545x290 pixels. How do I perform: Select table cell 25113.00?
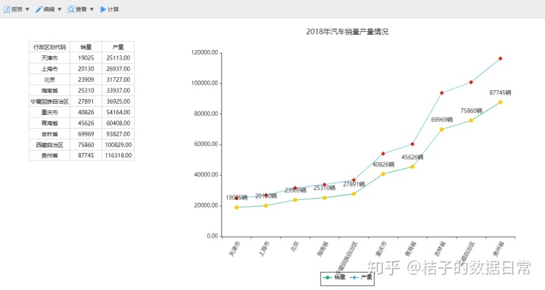[x=118, y=58]
